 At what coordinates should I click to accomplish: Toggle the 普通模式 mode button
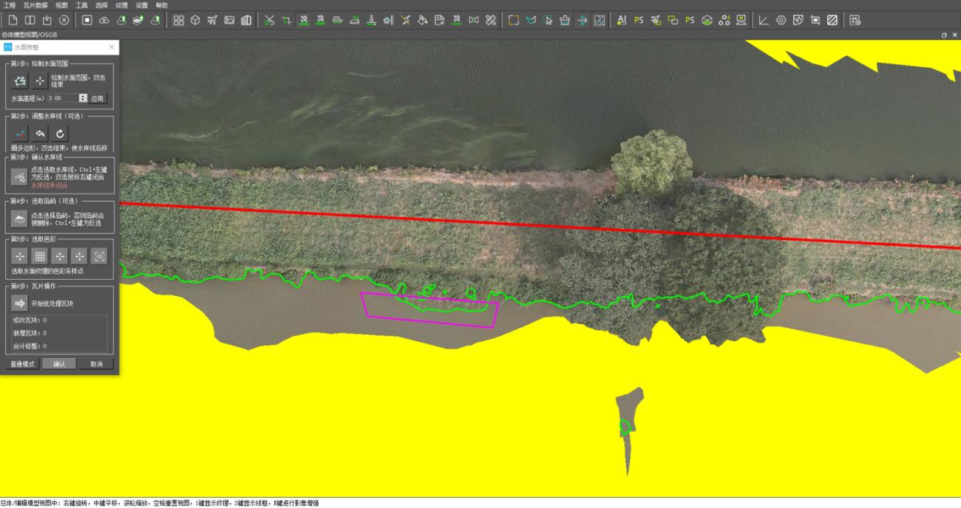click(22, 364)
